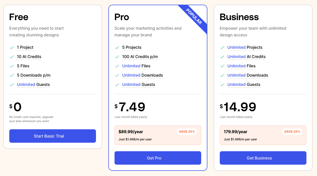Click the 179.99/year pricing box in Business
The image size is (317, 176).
(263, 135)
